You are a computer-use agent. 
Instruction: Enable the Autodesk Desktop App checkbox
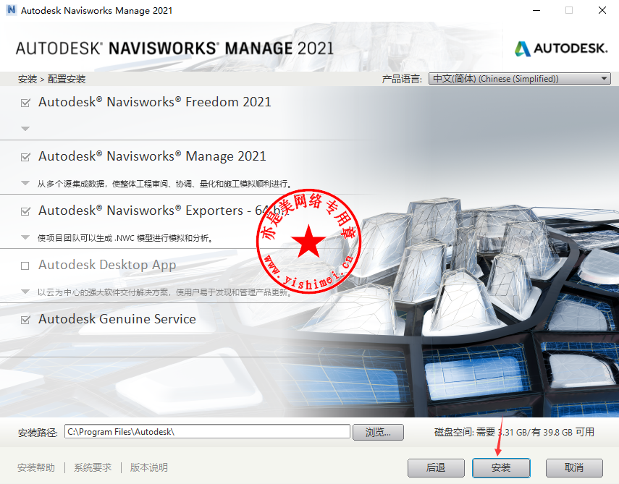tap(25, 266)
